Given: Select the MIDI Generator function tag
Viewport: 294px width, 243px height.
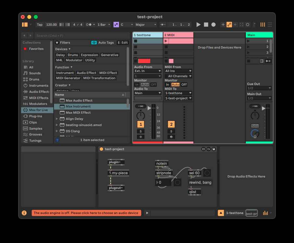Looking at the screenshot, I should (68, 78).
